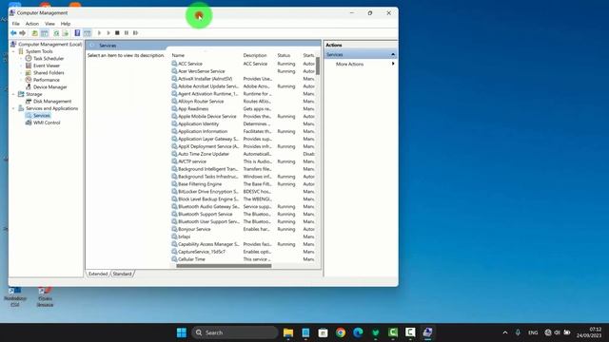The height and width of the screenshot is (342, 609).
Task: Click the Performance tree icon
Action: [29, 80]
